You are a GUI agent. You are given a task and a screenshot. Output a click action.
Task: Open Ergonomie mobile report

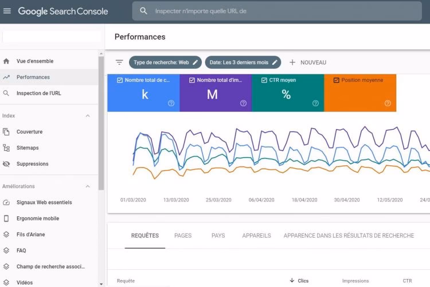coord(49,218)
